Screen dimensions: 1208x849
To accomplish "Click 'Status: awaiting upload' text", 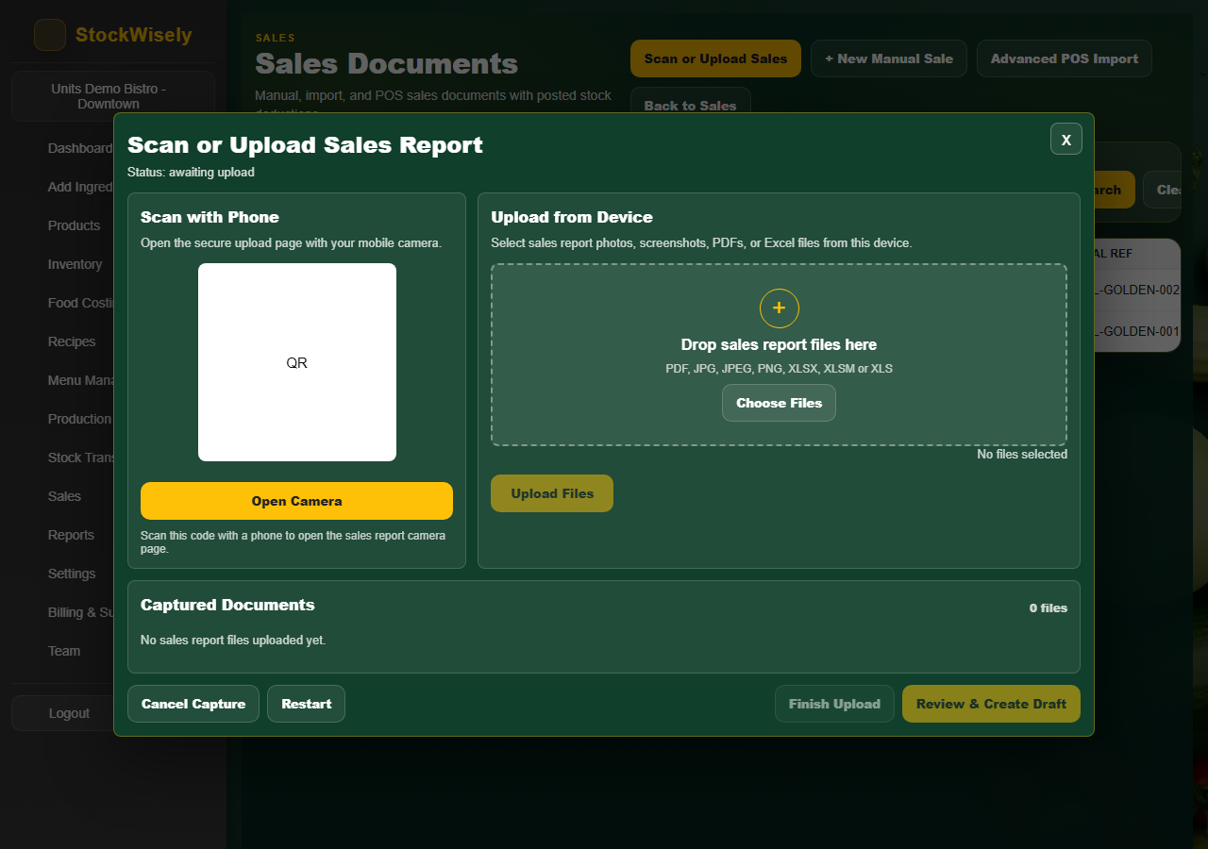I will coord(191,173).
